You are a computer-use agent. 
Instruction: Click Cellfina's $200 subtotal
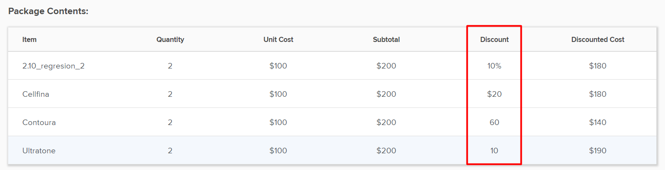(x=386, y=94)
